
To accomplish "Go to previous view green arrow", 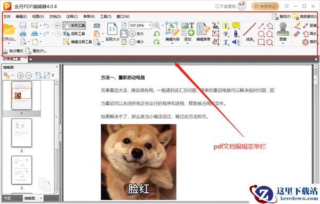I will (x=58, y=26).
